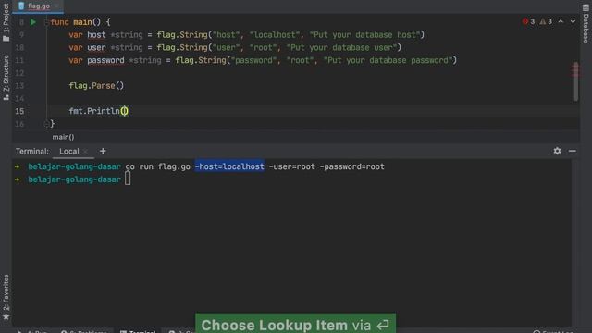592x333 pixels.
Task: Open terminal settings gear
Action: pyautogui.click(x=557, y=151)
